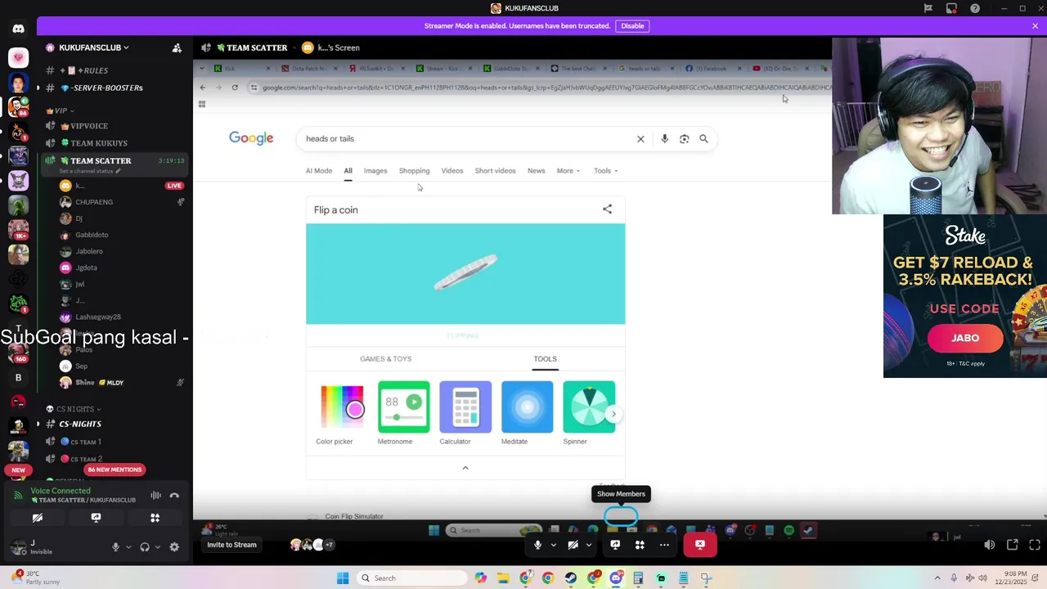Open Google More search filters dropdown
Image resolution: width=1047 pixels, height=589 pixels.
[x=568, y=171]
